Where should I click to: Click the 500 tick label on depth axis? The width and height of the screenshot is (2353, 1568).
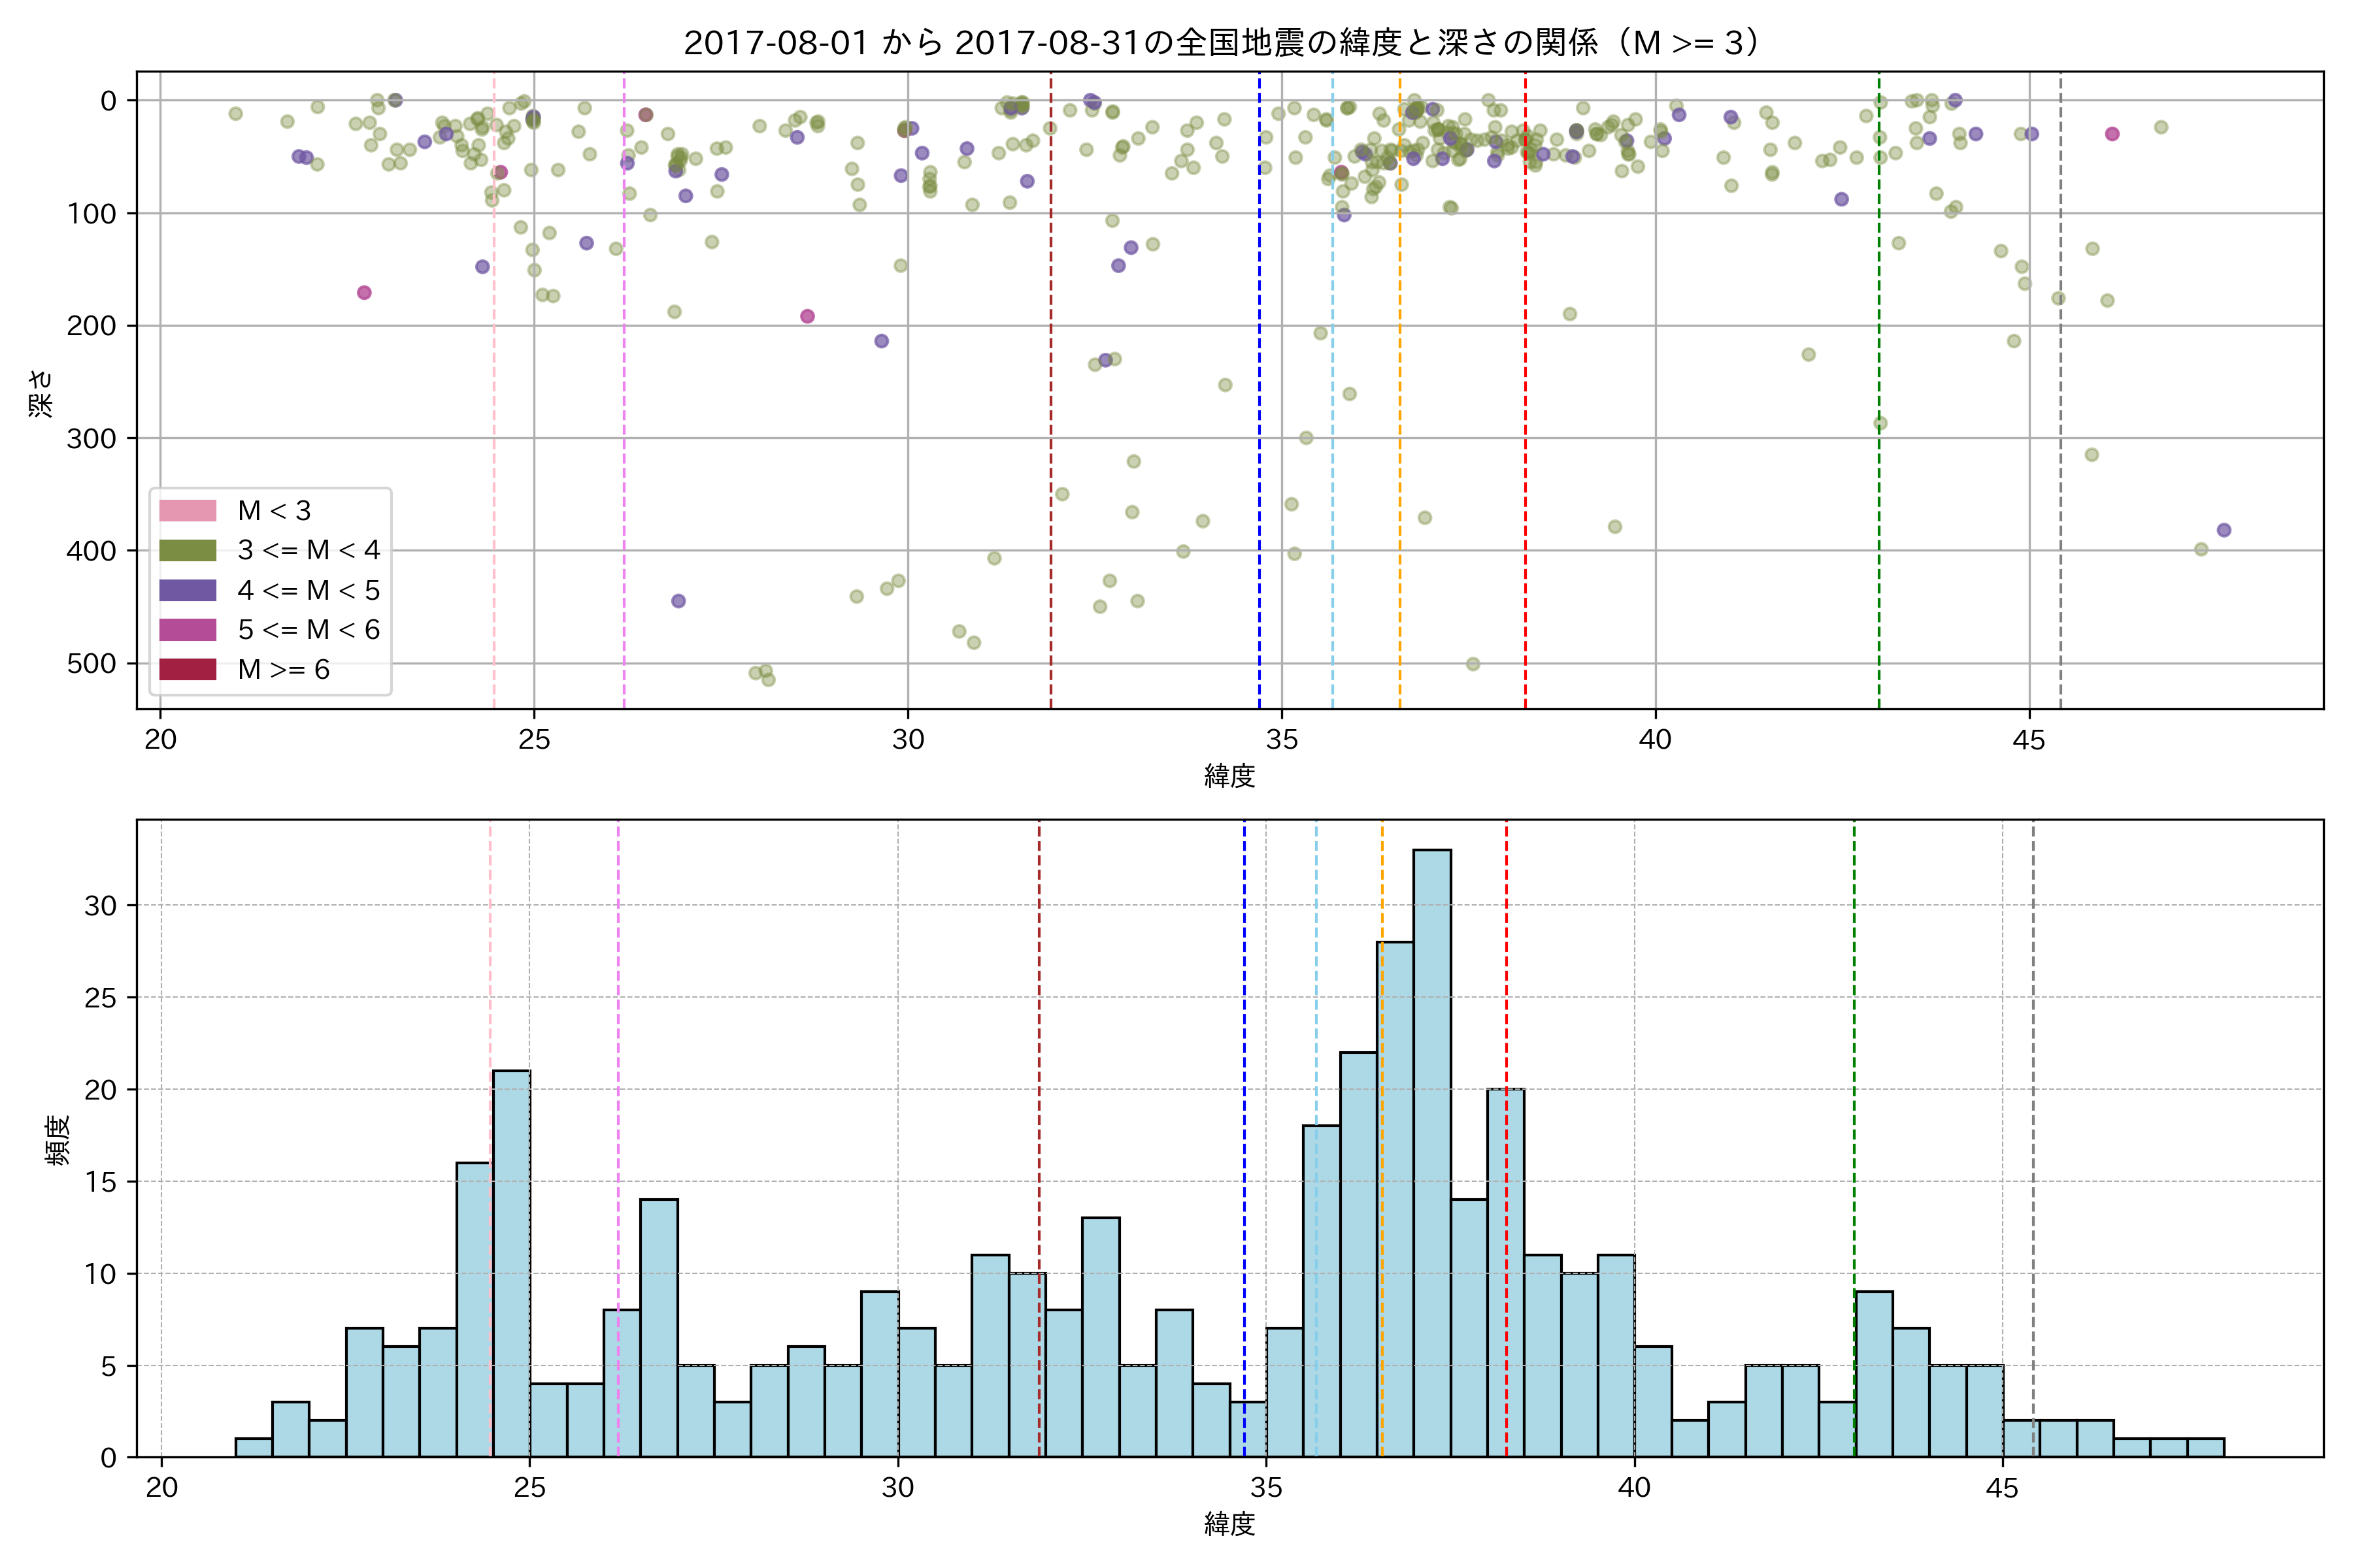click(x=91, y=664)
